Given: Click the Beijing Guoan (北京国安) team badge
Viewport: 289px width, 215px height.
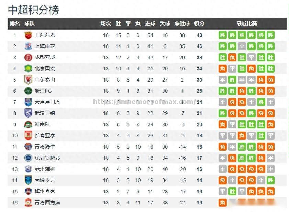Looking at the screenshot, I should tap(28, 69).
